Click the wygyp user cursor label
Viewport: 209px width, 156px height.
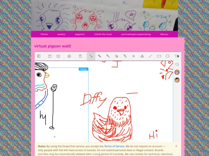(x=84, y=69)
